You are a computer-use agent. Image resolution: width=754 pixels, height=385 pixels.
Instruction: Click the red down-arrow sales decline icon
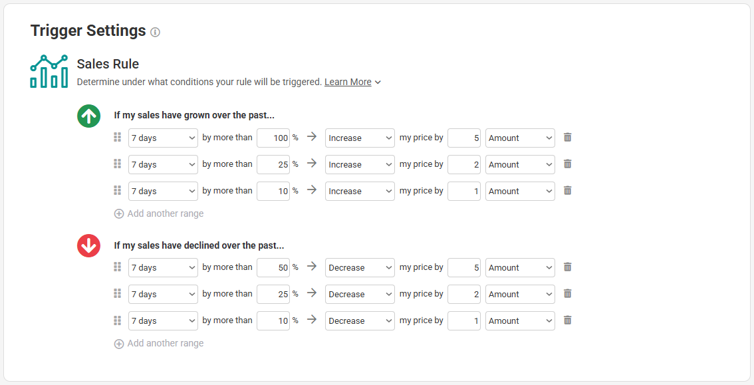(89, 245)
